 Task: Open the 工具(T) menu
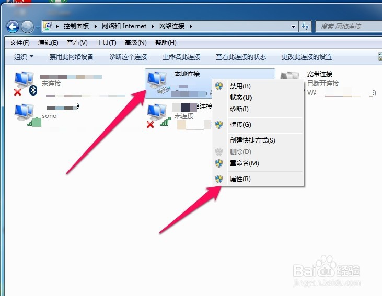click(106, 43)
